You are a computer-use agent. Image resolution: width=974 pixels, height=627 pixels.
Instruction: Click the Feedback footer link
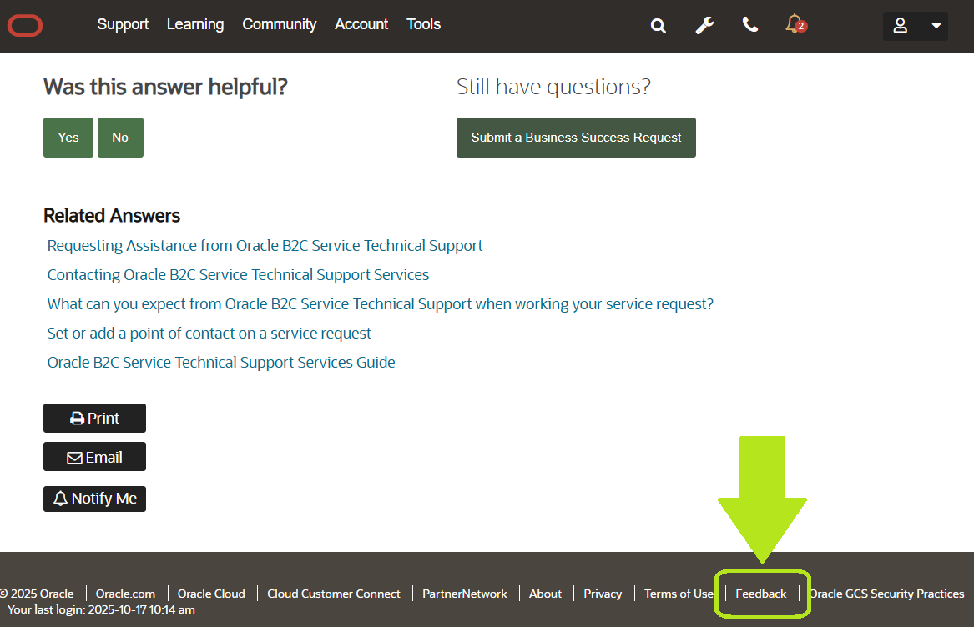(760, 594)
